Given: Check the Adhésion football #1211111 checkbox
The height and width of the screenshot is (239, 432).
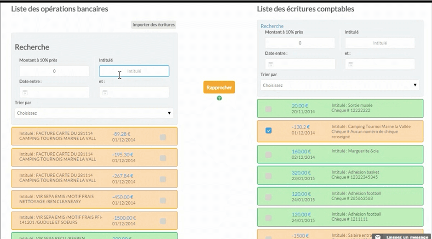Looking at the screenshot, I should 268,218.
